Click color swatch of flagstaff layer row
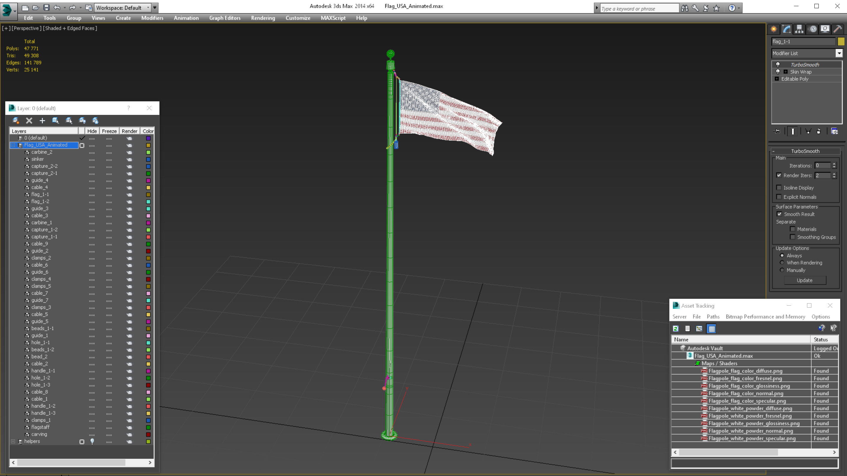The height and width of the screenshot is (476, 847). click(148, 428)
